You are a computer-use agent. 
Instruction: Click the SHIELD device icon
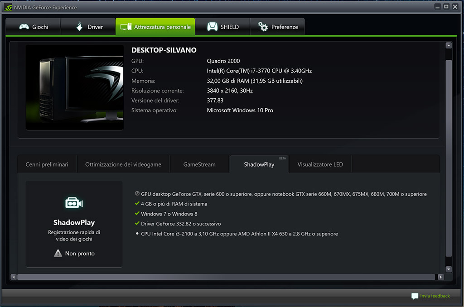212,27
